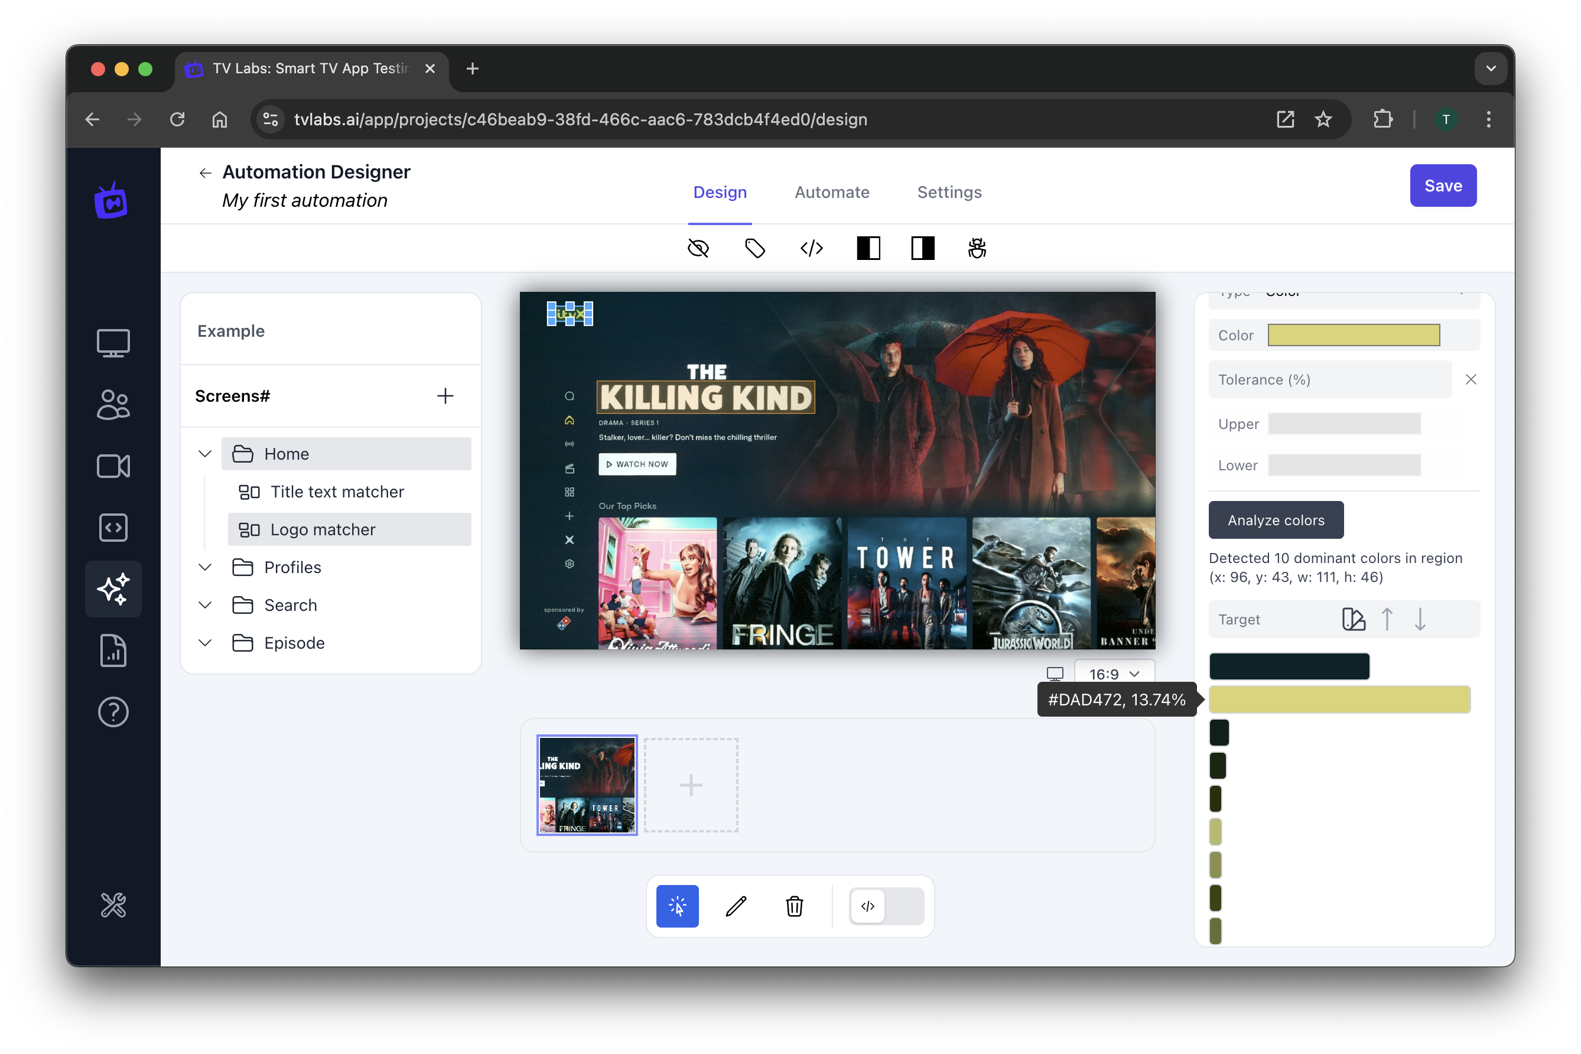Select Logo matcher item
This screenshot has height=1054, width=1581.
(350, 530)
